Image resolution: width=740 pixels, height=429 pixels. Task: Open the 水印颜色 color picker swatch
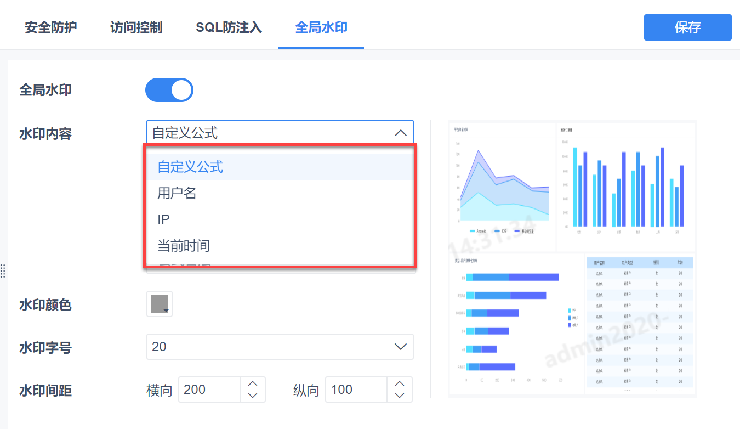coord(160,304)
